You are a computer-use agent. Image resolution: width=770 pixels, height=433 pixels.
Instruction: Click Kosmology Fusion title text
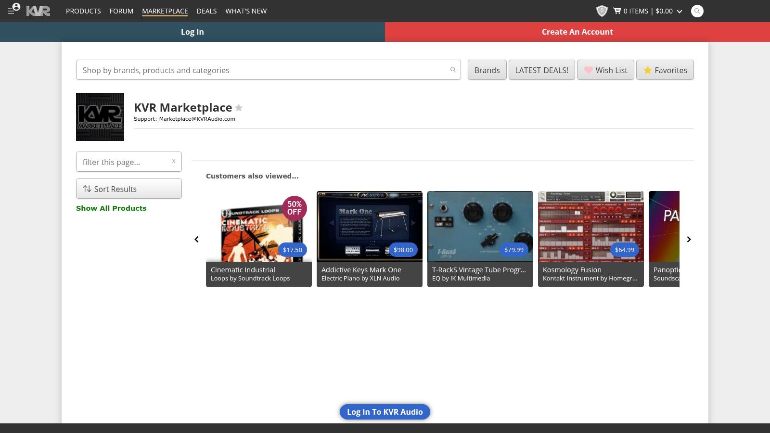tap(572, 270)
